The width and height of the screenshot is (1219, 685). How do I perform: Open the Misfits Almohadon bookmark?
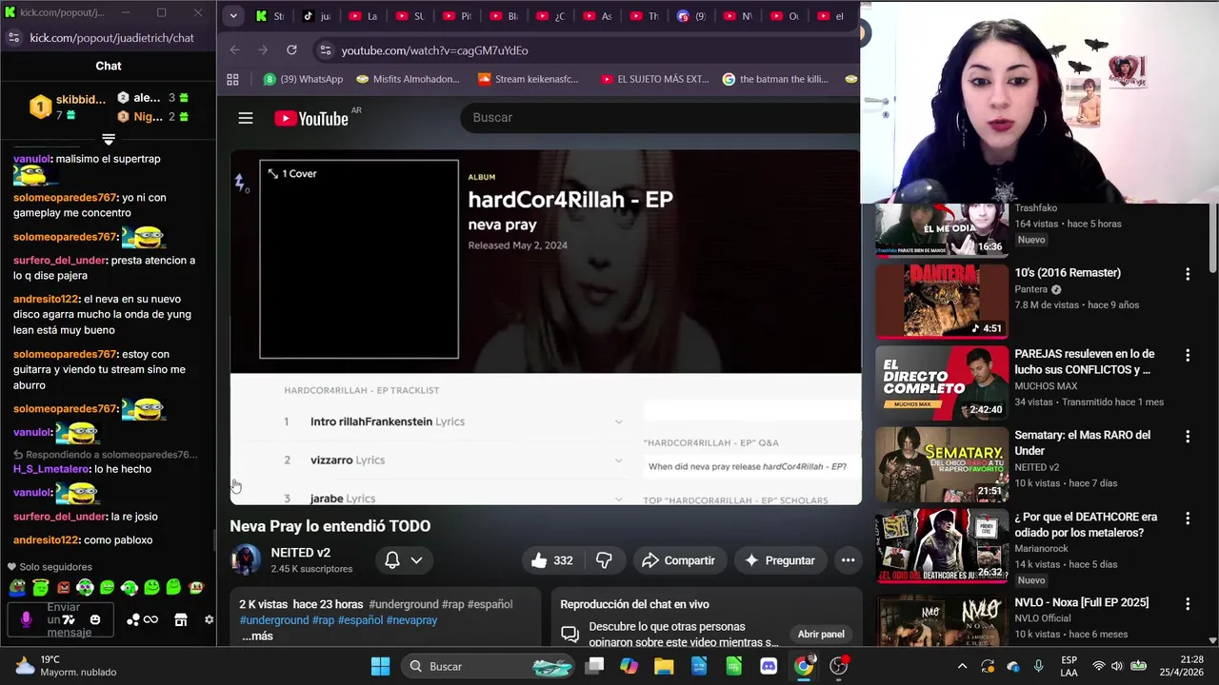(x=408, y=79)
